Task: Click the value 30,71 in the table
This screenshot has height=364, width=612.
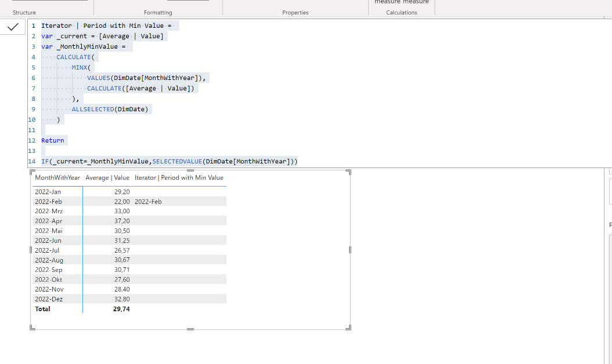Action: pyautogui.click(x=122, y=270)
